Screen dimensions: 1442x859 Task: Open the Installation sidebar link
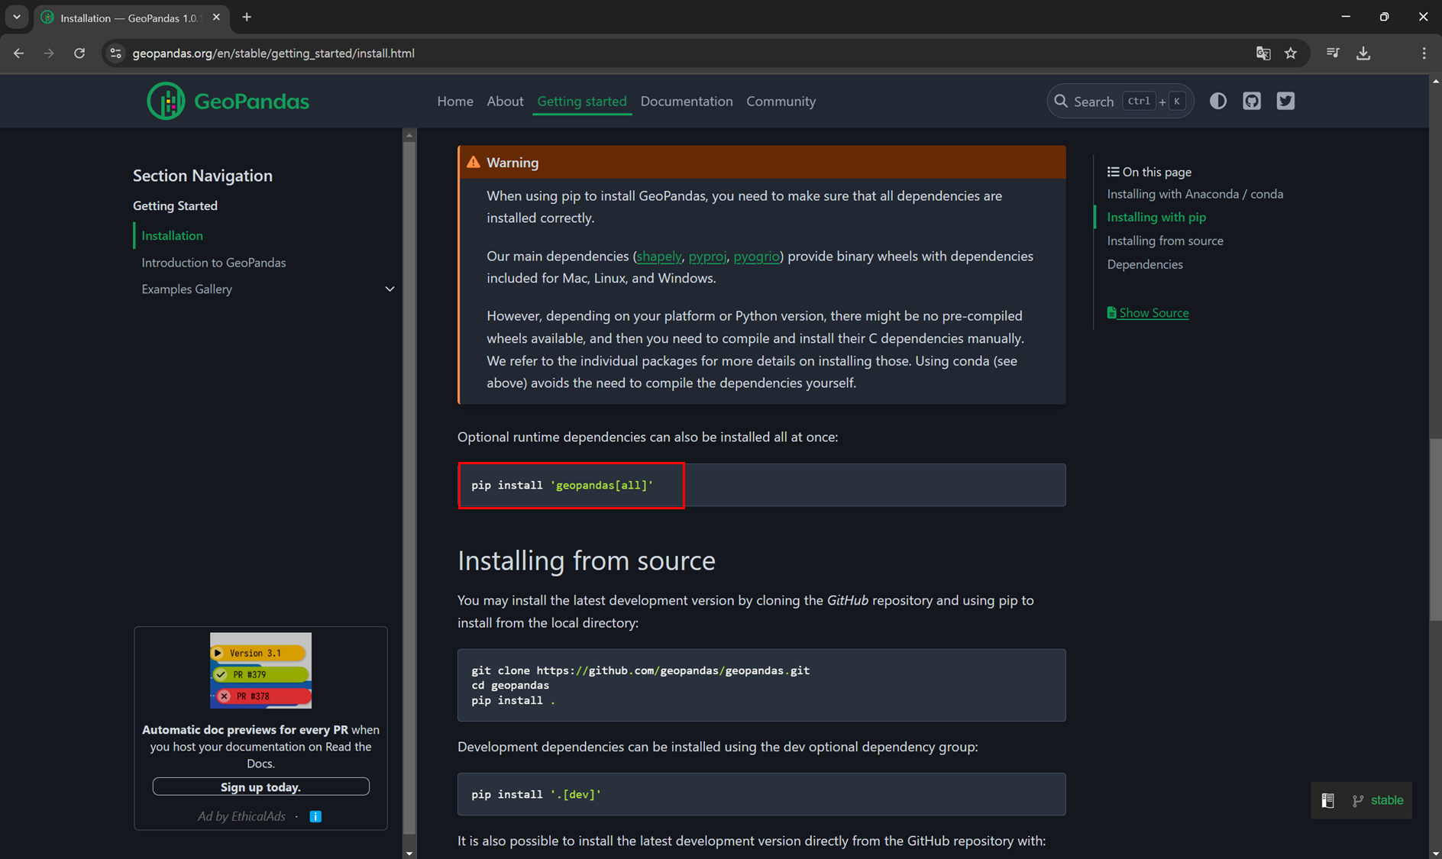[172, 235]
